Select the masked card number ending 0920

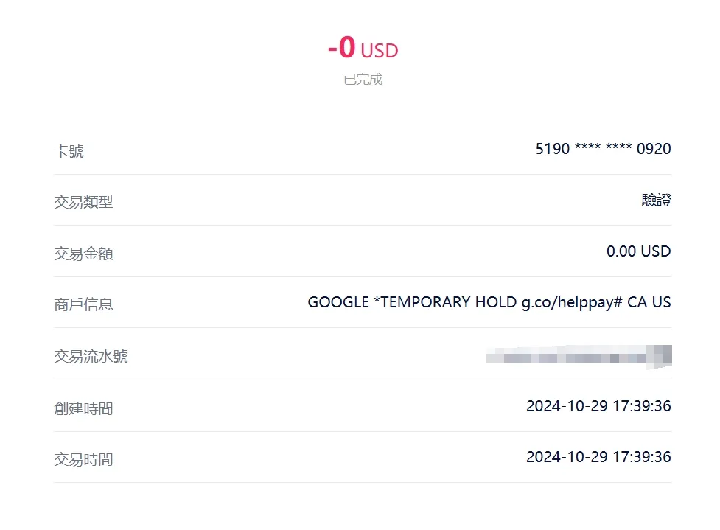[603, 149]
